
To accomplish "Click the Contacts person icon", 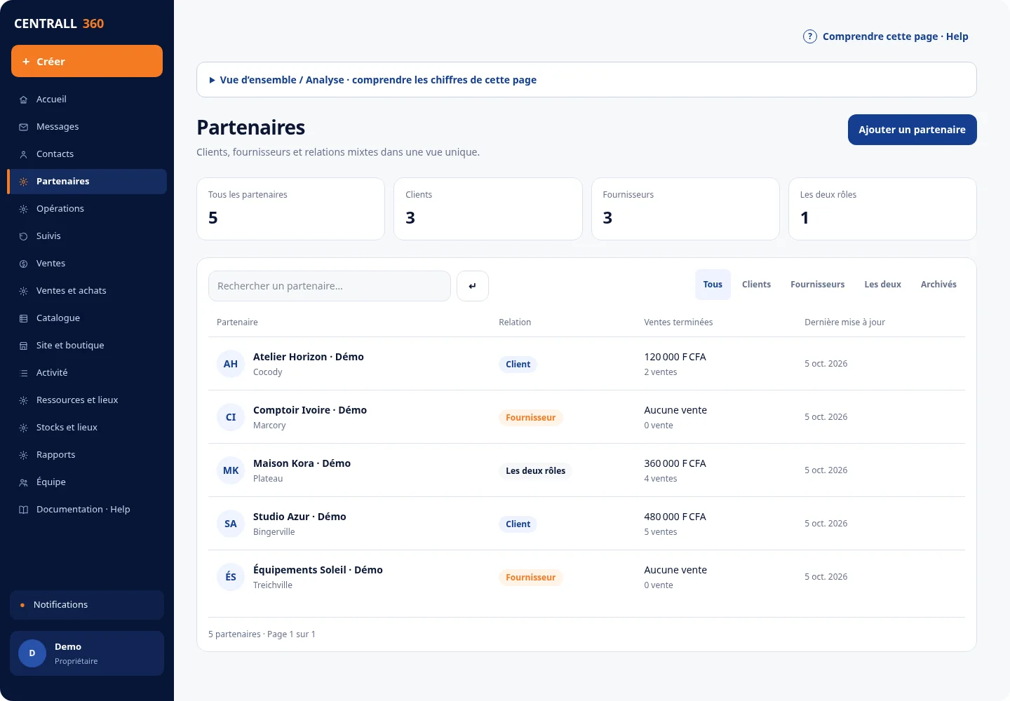I will click(x=23, y=154).
